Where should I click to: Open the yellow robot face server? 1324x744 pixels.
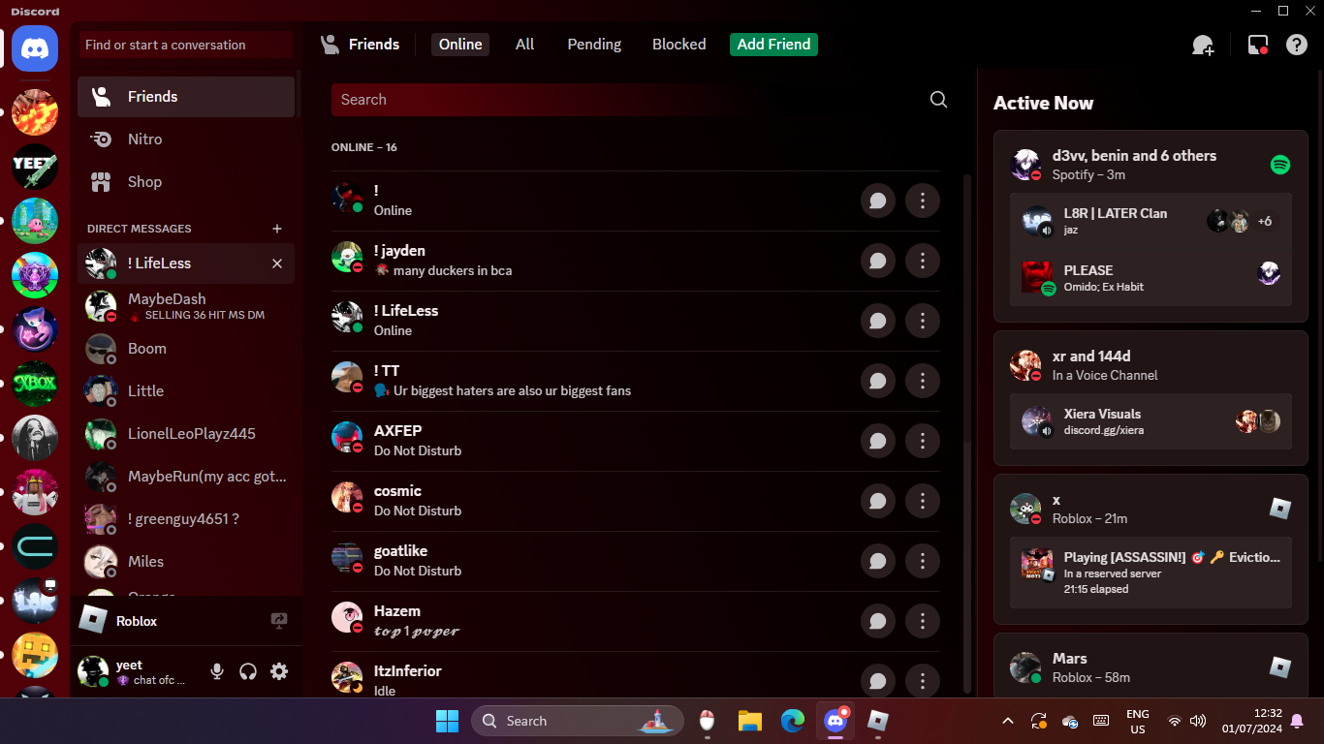(35, 655)
